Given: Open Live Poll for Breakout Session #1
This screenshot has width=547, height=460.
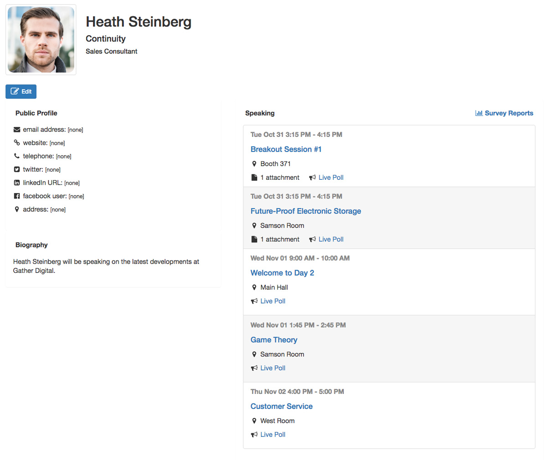Looking at the screenshot, I should coord(331,178).
